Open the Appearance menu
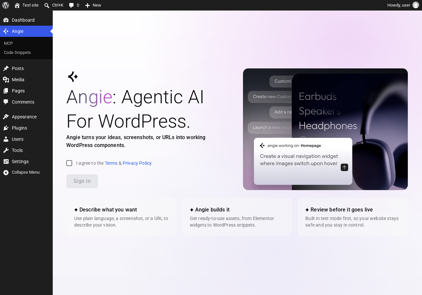This screenshot has width=422, height=295. tap(26, 117)
